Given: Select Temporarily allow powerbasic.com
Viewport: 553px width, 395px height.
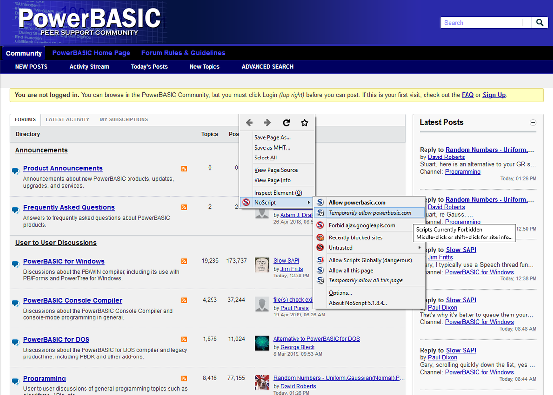Looking at the screenshot, I should 370,213.
